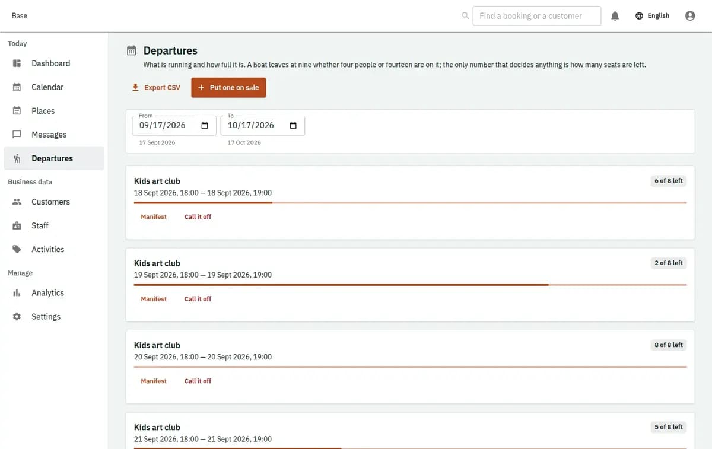This screenshot has width=712, height=449.
Task: Call it off for 20 Sept departure
Action: click(x=198, y=381)
